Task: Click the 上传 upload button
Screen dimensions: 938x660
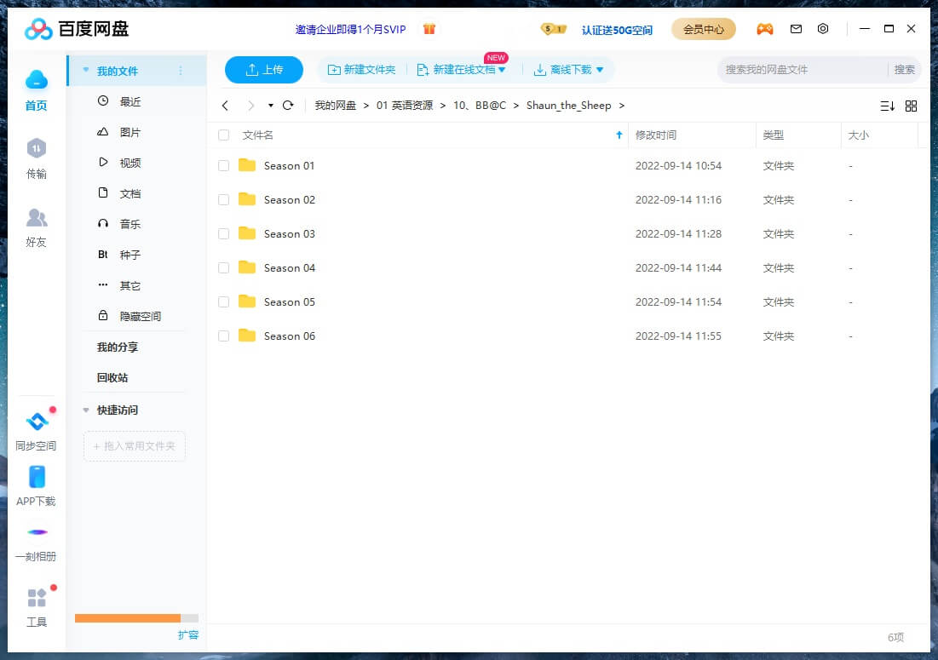Action: click(x=264, y=70)
